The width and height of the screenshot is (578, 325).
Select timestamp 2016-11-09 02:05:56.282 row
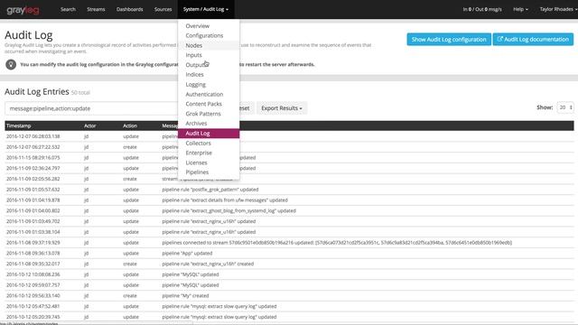33,179
